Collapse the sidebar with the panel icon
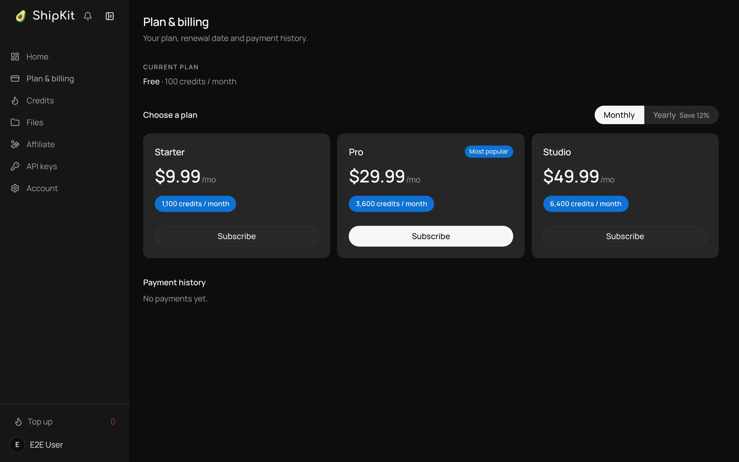This screenshot has width=739, height=462. [110, 16]
